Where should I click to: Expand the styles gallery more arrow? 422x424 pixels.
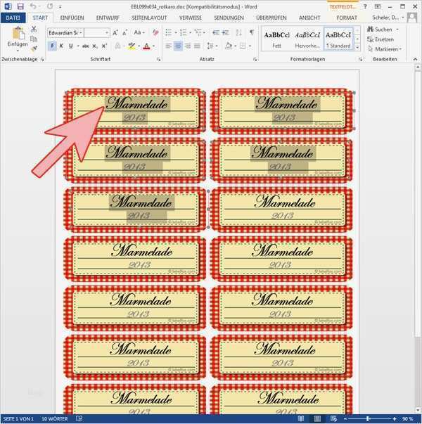coord(357,48)
